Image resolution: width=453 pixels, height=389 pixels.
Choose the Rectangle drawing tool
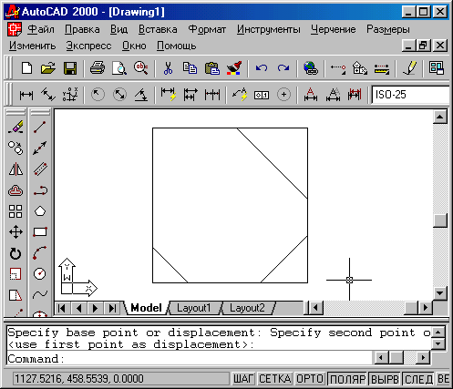40,232
